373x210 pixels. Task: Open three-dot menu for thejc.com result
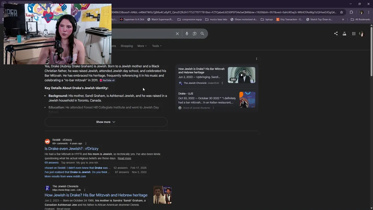coord(85,190)
